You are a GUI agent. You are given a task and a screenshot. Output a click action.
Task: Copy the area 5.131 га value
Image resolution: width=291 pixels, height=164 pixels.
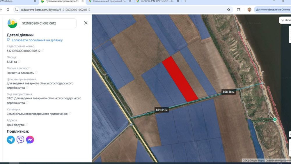click(x=19, y=61)
